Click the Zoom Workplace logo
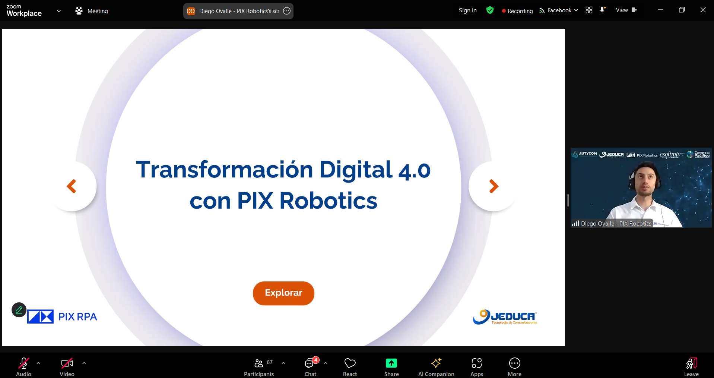The image size is (714, 378). point(24,11)
